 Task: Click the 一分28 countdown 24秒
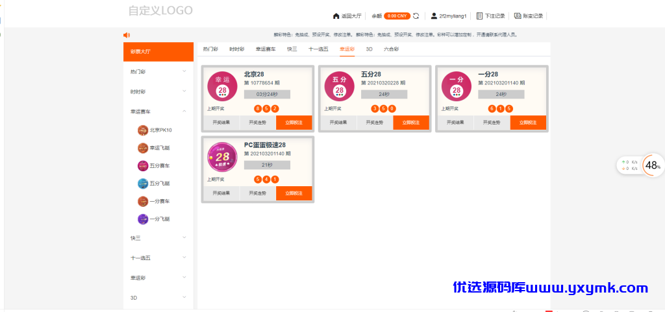(501, 95)
